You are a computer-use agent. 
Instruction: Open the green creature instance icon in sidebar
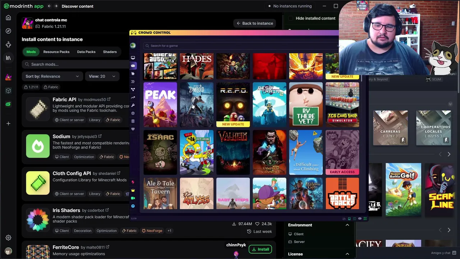click(8, 104)
